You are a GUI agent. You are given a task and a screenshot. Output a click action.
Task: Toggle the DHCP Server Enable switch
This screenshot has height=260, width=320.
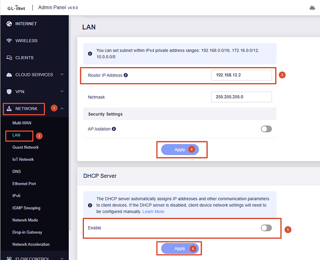[x=266, y=228]
